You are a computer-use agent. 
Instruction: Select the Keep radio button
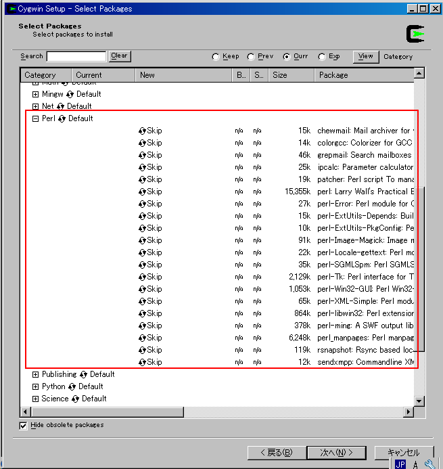click(216, 57)
